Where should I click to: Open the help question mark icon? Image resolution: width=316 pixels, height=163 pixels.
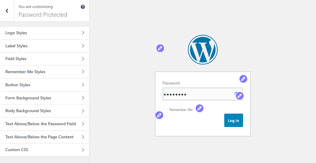[x=83, y=7]
